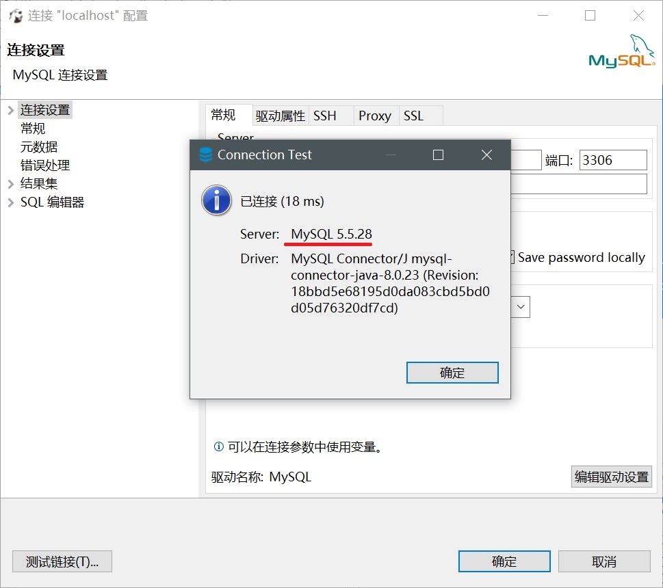The image size is (663, 588).
Task: Click the Connection Test database icon
Action: pyautogui.click(x=205, y=155)
